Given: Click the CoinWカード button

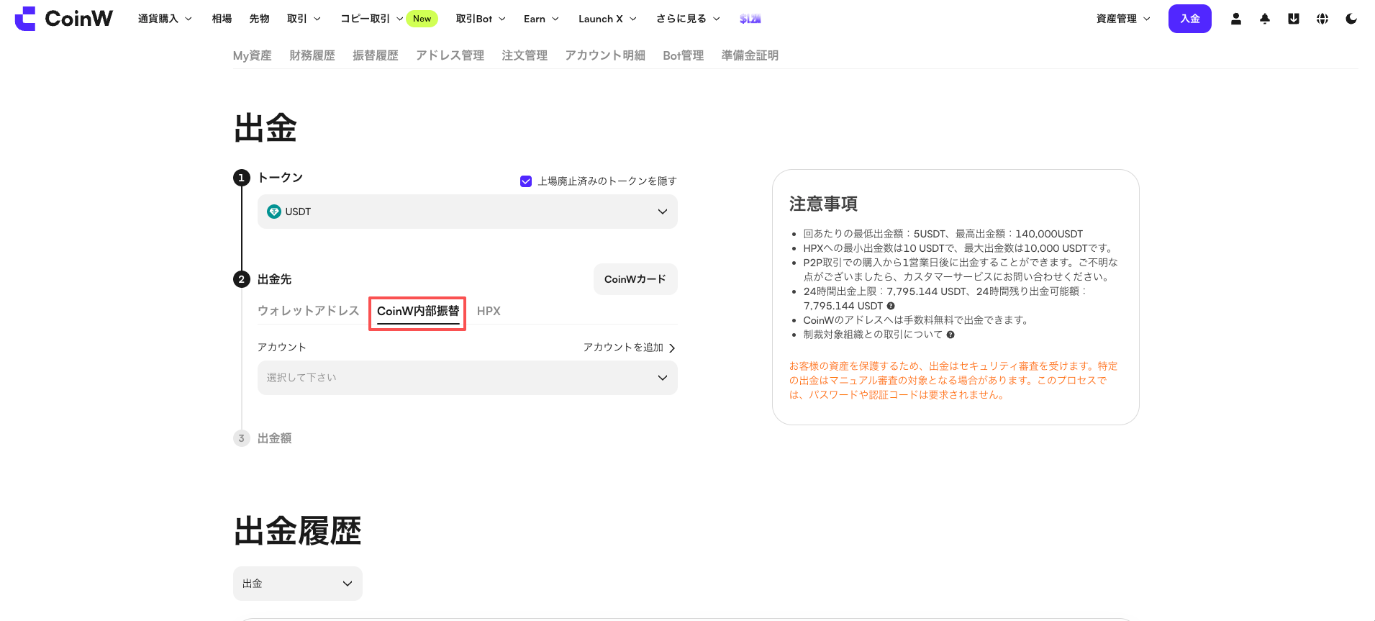Looking at the screenshot, I should pos(635,279).
